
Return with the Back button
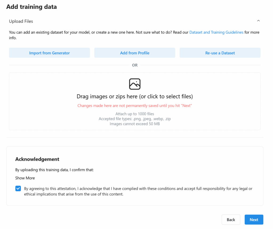click(x=231, y=220)
